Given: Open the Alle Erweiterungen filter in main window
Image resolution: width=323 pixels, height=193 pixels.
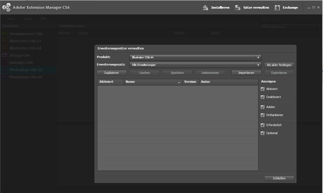Looking at the screenshot, I should tap(291, 27).
